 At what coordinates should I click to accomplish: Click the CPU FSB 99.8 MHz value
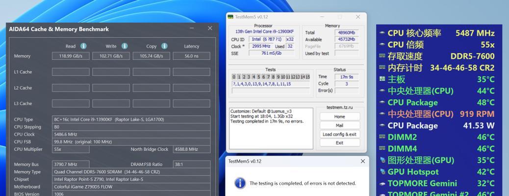pos(131,142)
